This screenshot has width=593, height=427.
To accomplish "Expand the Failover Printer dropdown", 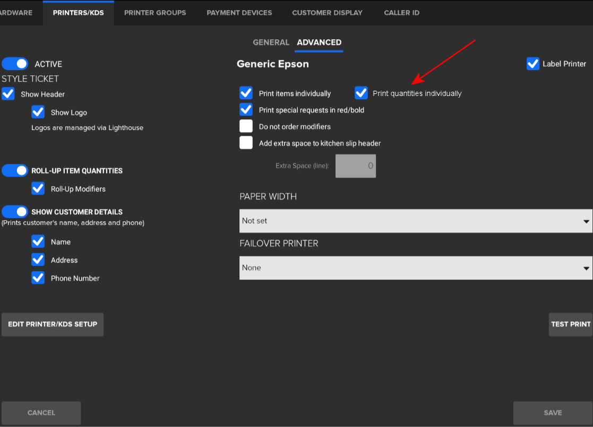I will [x=416, y=268].
